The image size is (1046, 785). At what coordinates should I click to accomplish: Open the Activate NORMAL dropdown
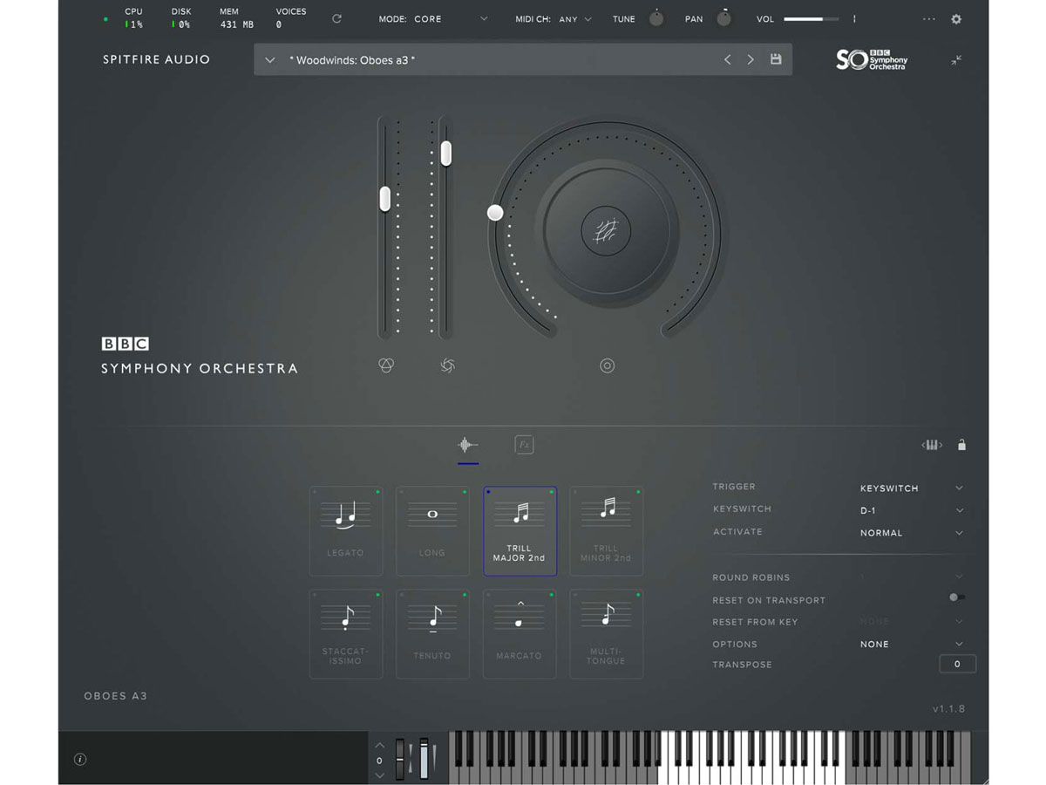click(x=911, y=533)
